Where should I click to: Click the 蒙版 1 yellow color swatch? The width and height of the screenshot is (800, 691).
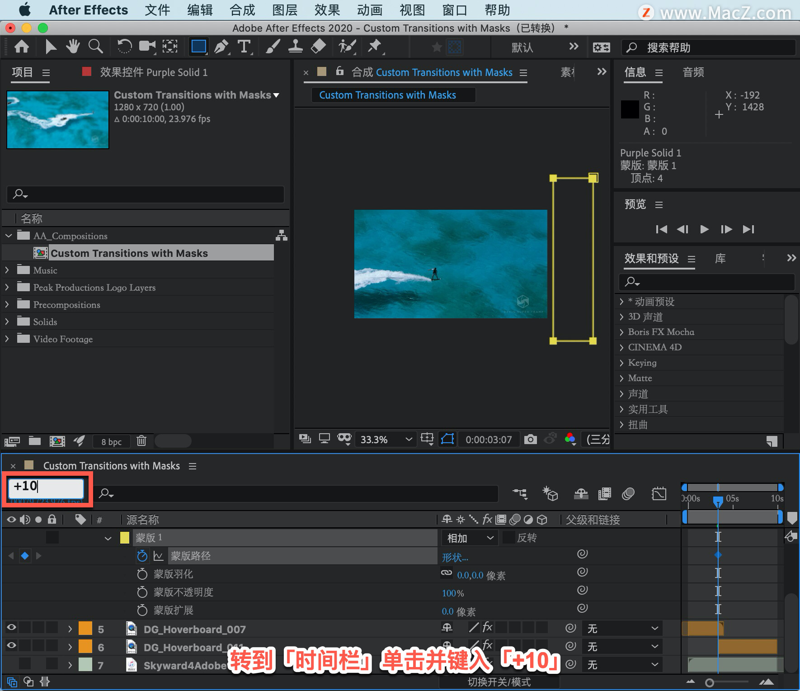point(125,537)
